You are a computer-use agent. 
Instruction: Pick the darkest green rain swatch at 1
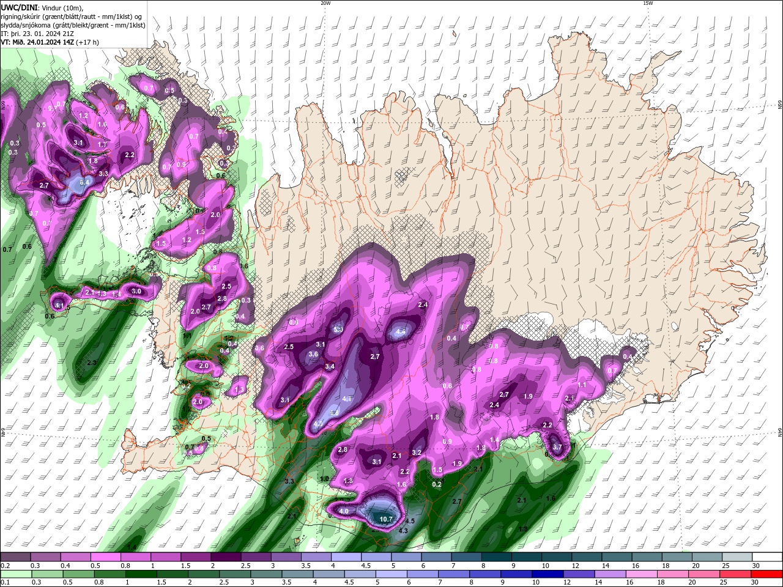point(141,574)
